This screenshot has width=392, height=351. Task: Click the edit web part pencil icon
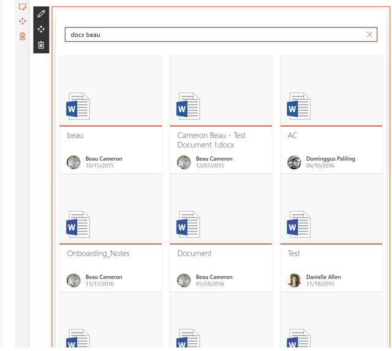[x=41, y=13]
